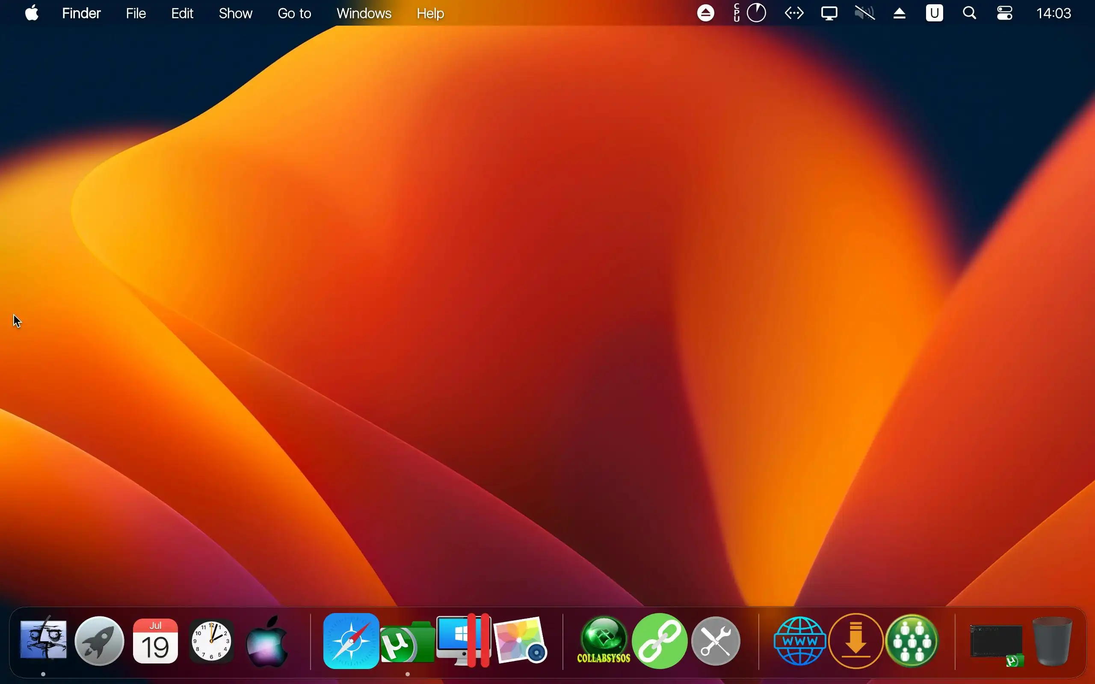Open the Go to menu

(x=294, y=13)
